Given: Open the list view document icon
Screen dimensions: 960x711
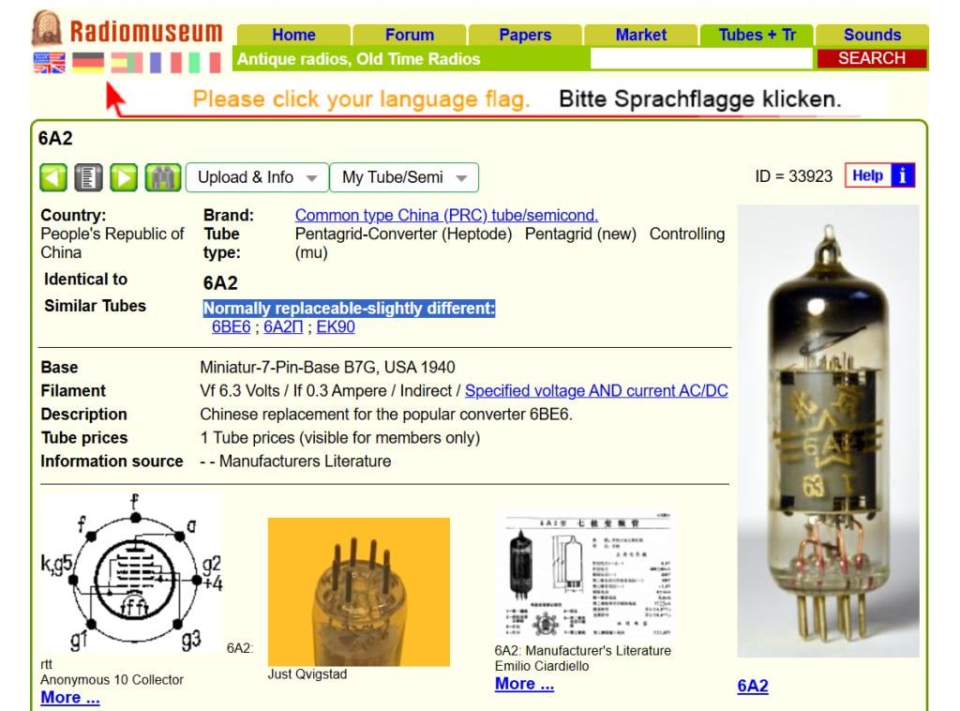Looking at the screenshot, I should (x=89, y=177).
